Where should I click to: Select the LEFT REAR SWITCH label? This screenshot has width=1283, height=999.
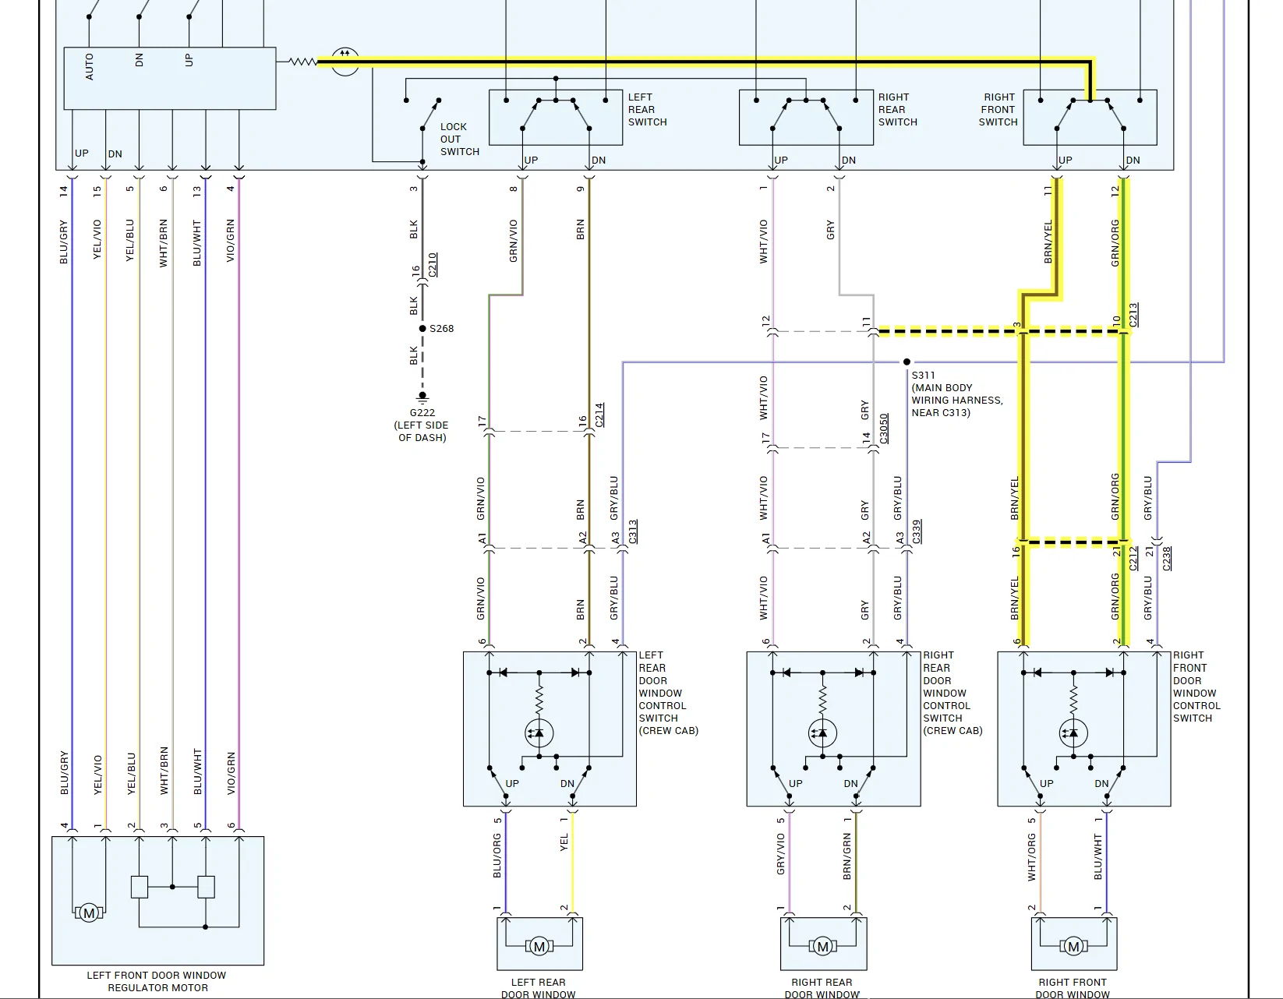[x=647, y=109]
